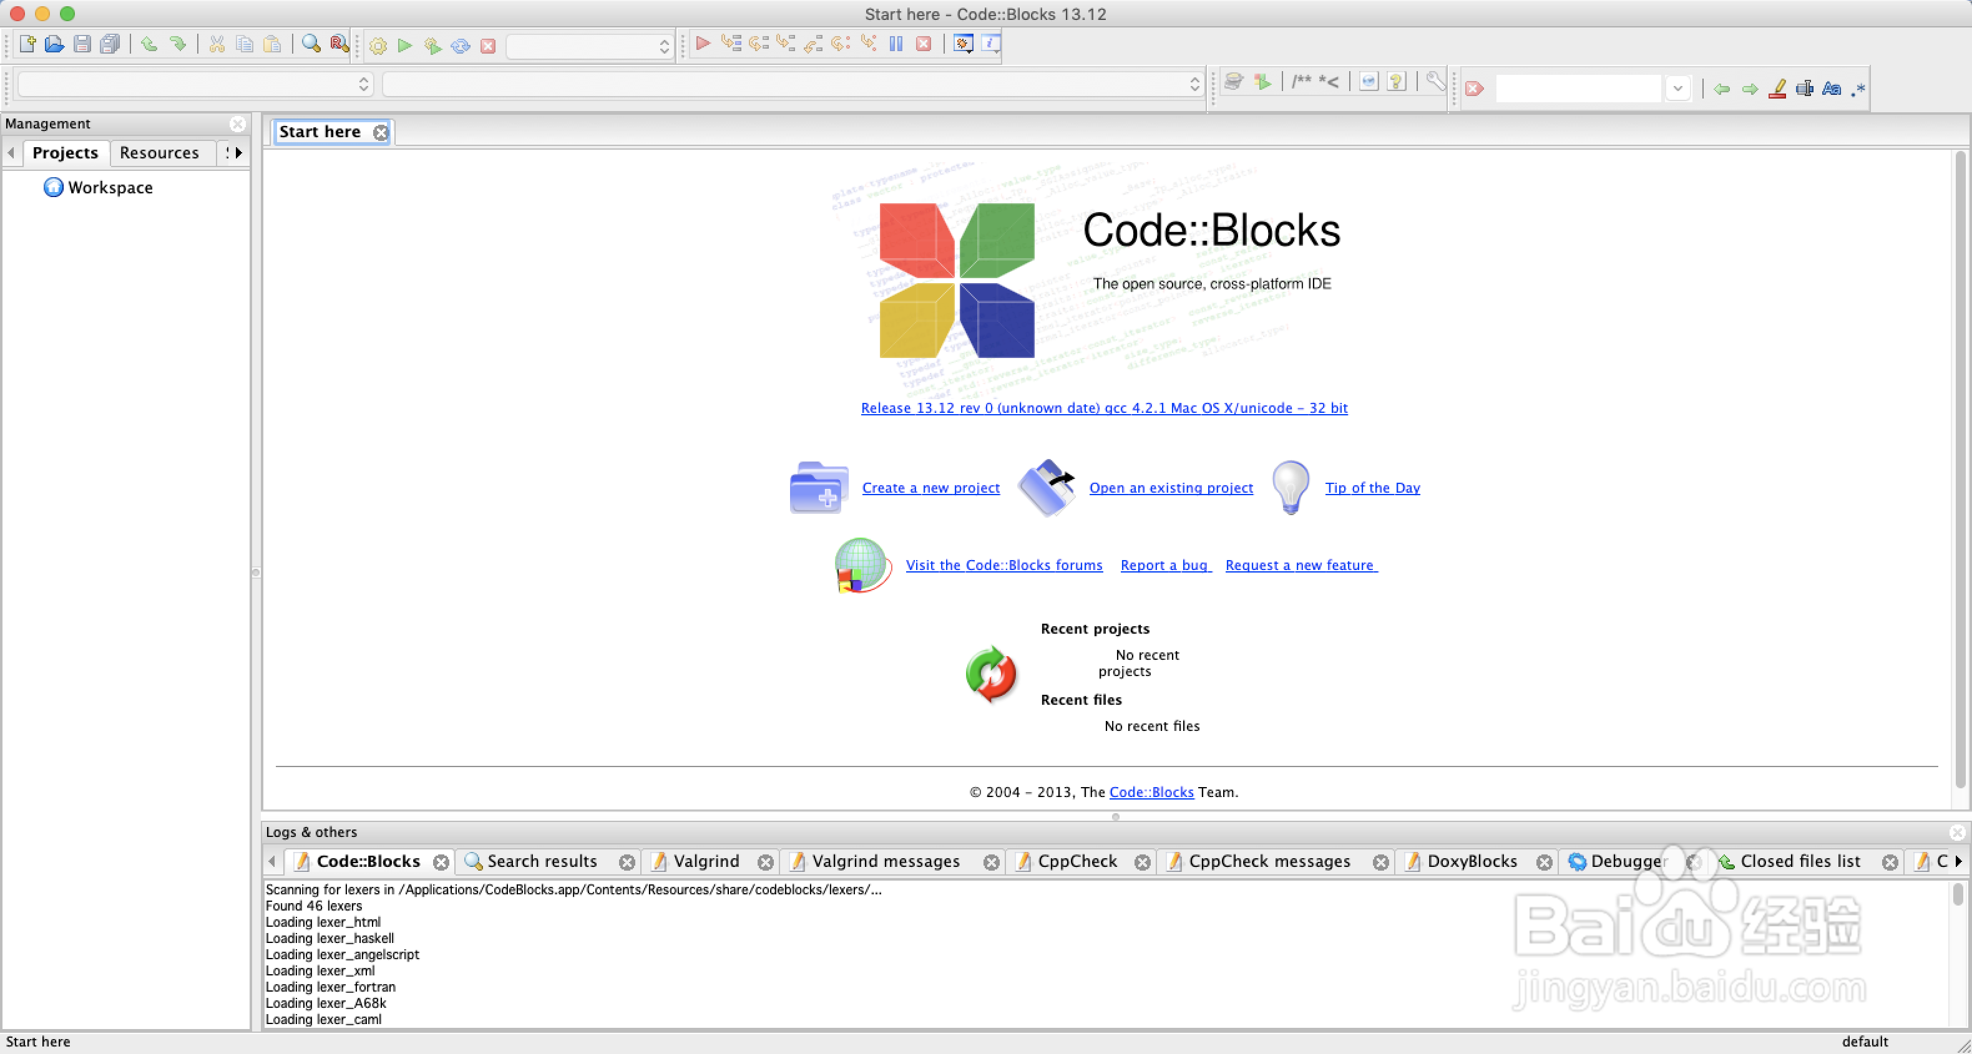
Task: Click the Release 13.12 version link
Action: [1104, 408]
